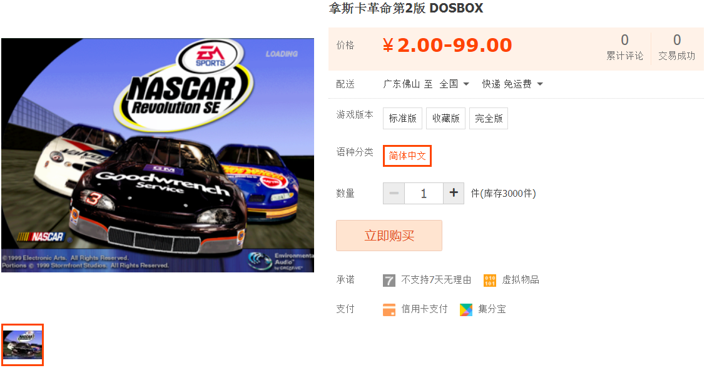
Task: Open the 交易成功 transaction count
Action: 676,47
